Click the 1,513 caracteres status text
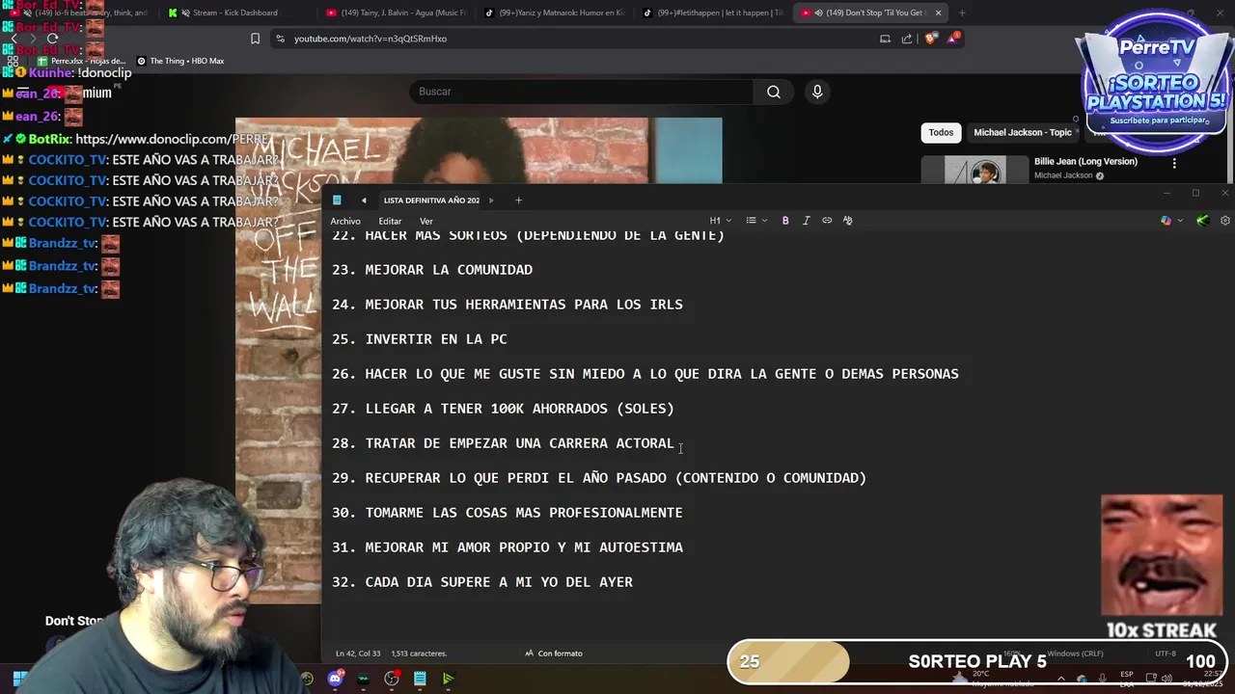Screen dimensions: 1235x694 point(419,654)
